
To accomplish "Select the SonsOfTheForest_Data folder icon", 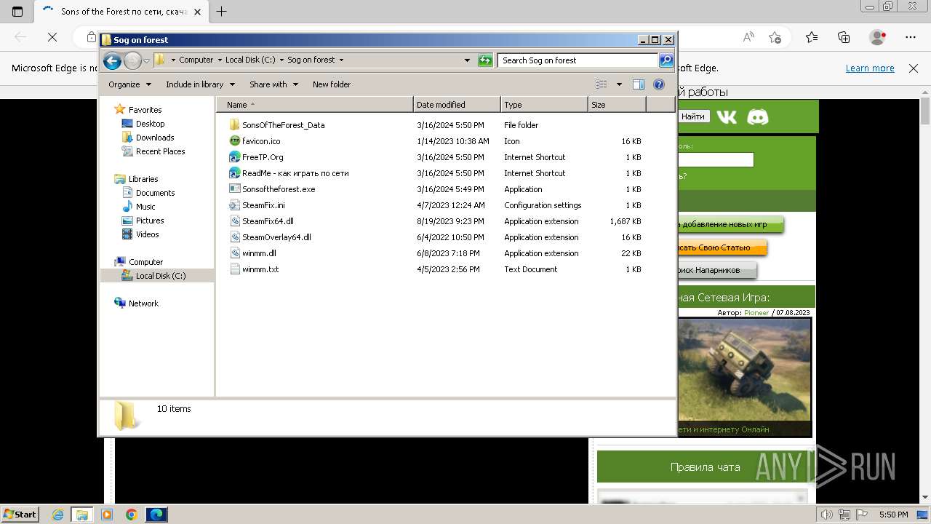I will click(x=234, y=125).
